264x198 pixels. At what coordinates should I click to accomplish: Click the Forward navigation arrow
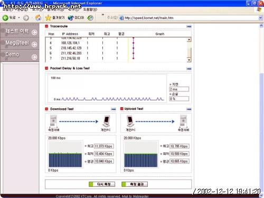[x=26, y=18]
